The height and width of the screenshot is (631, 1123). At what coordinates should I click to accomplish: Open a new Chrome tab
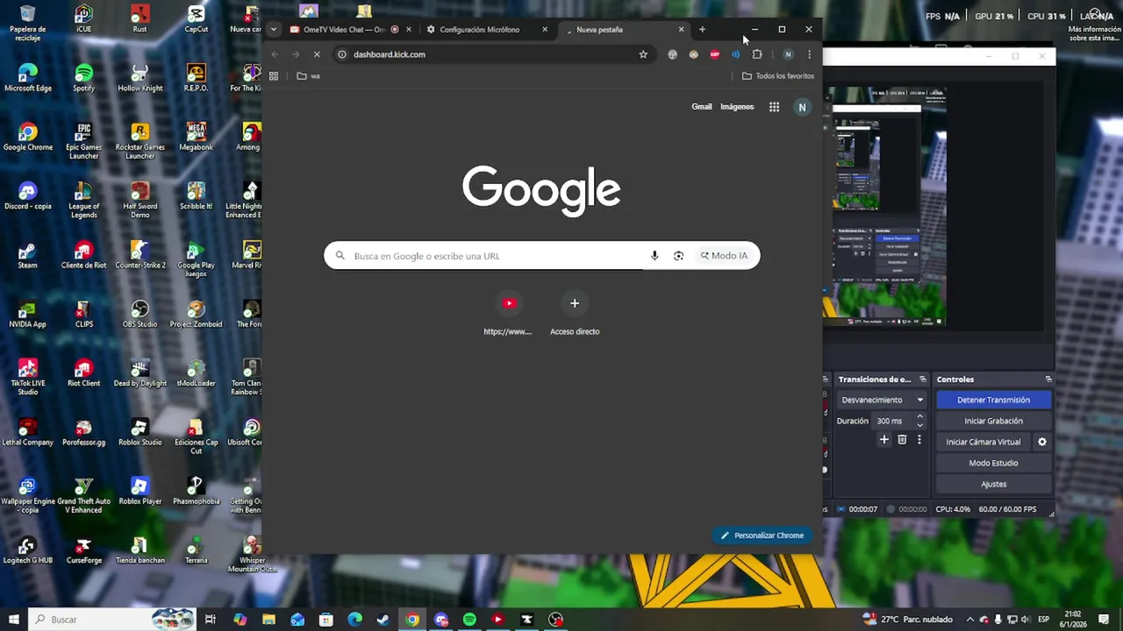702,30
